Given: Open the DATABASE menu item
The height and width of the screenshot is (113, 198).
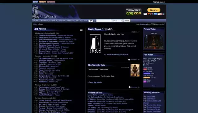Looking at the screenshot, I should click(44, 21).
